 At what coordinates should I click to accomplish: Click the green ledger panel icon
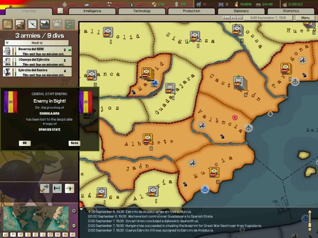70,24
